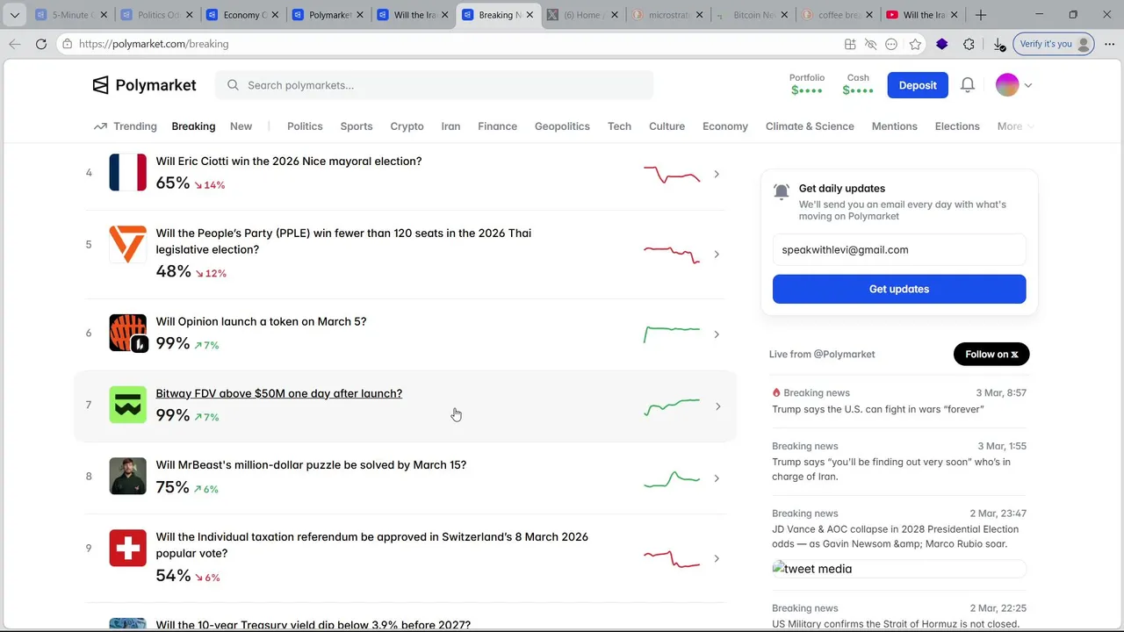Viewport: 1124px width, 632px height.
Task: Open the Culture category
Action: 666,126
